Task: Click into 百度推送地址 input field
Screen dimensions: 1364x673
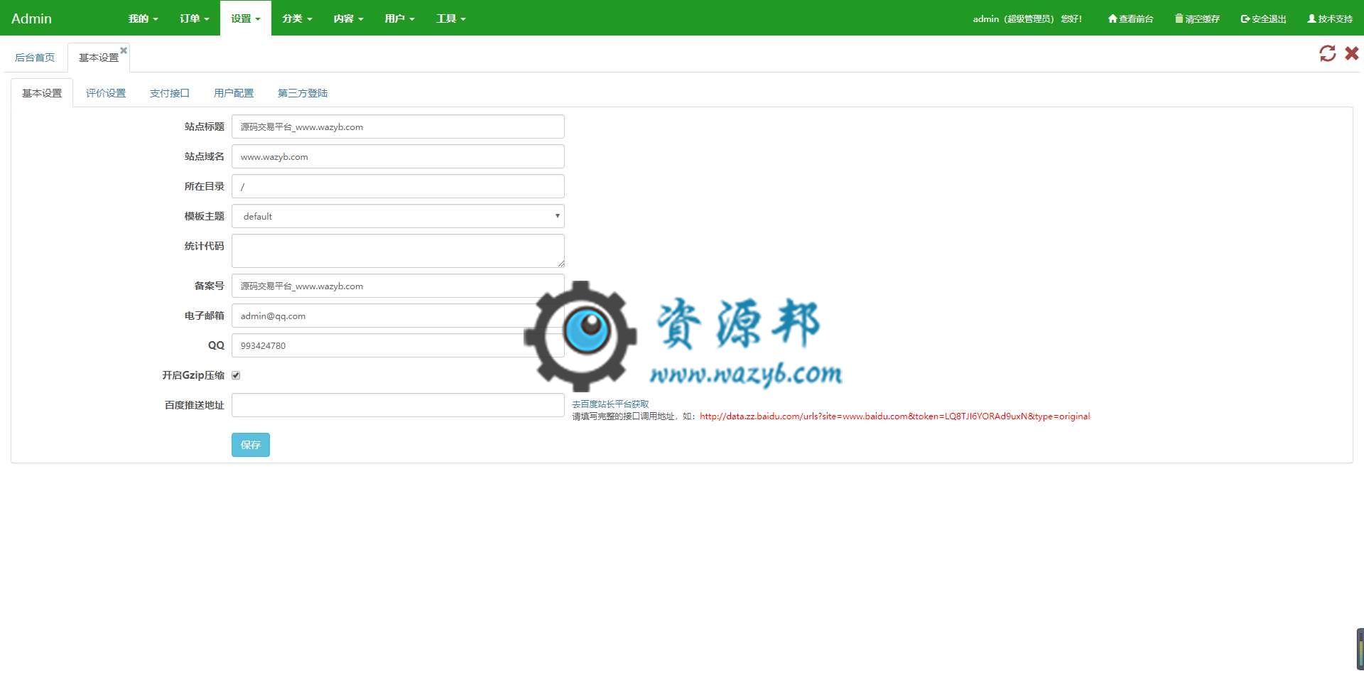Action: click(x=398, y=405)
